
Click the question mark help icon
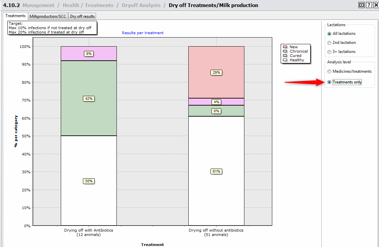[x=369, y=5]
